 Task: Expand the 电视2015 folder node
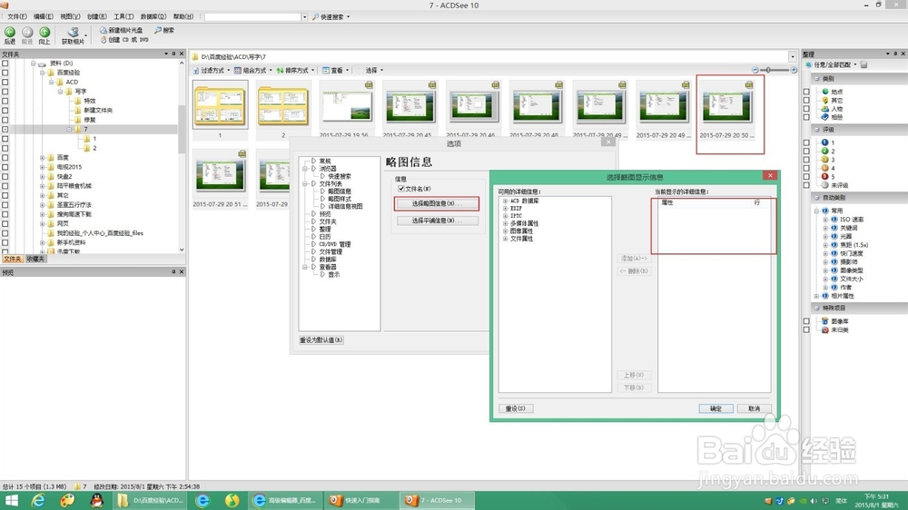[42, 167]
